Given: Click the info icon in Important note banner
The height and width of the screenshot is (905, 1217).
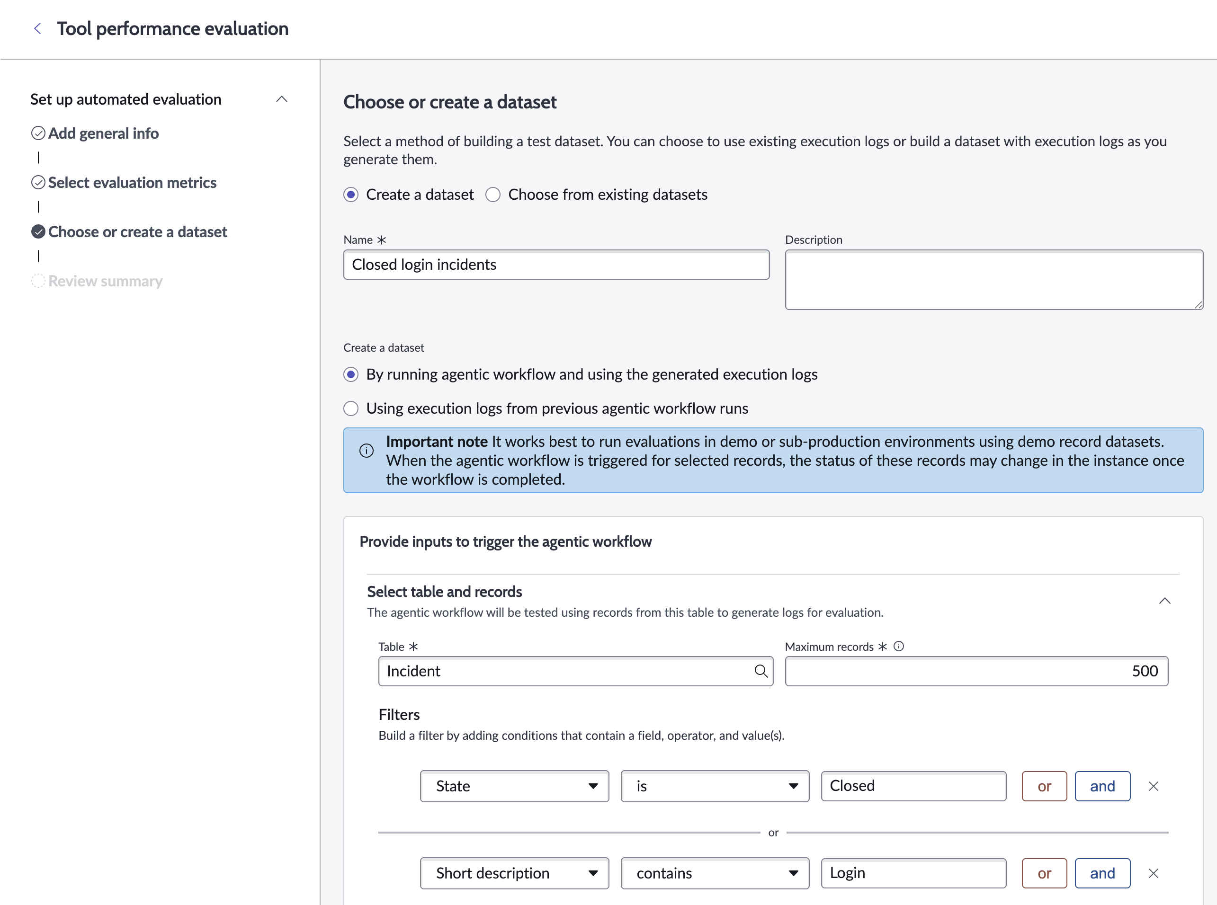Looking at the screenshot, I should click(366, 450).
